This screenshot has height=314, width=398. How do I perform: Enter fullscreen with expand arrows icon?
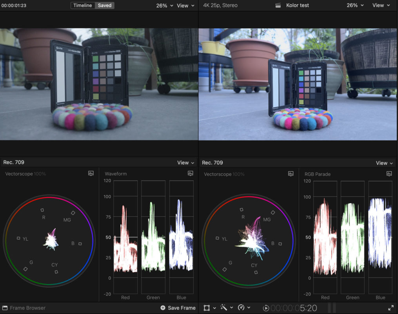(391, 308)
